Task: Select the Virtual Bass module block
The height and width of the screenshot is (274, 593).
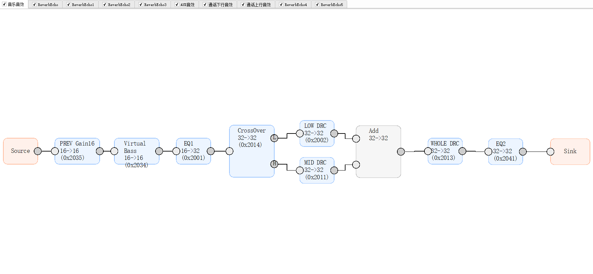Action: point(137,151)
